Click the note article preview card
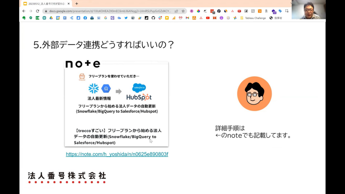 coord(117,104)
